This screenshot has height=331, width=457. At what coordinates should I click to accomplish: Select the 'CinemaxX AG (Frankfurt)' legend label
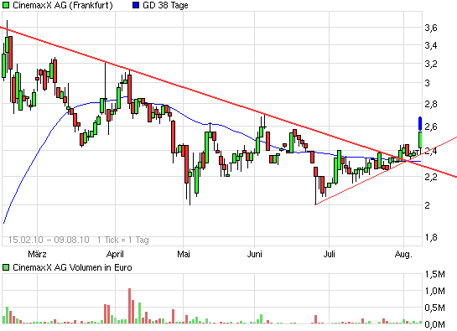(x=63, y=5)
